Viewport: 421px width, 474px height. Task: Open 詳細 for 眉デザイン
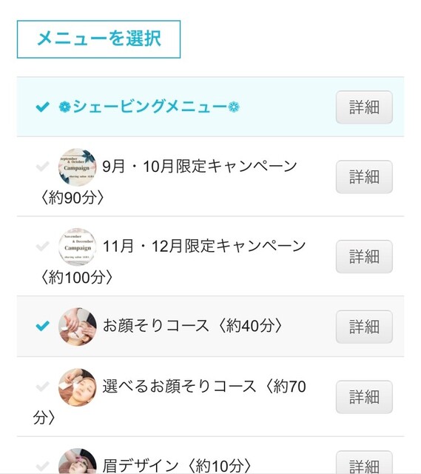(364, 462)
